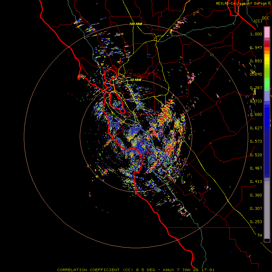Screen dimensions: 272x272
Task: Pick the bright green segment of color scale
Action: pos(267,83)
